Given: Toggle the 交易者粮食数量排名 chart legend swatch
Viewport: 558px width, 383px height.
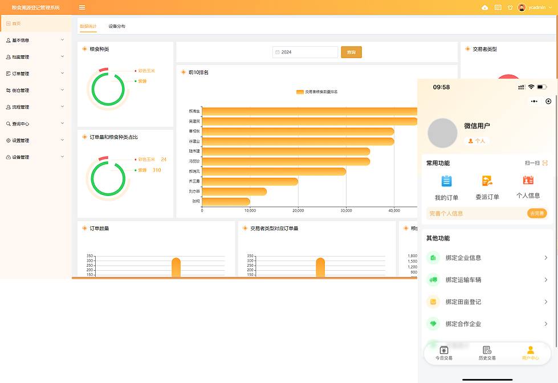Looking at the screenshot, I should (300, 92).
